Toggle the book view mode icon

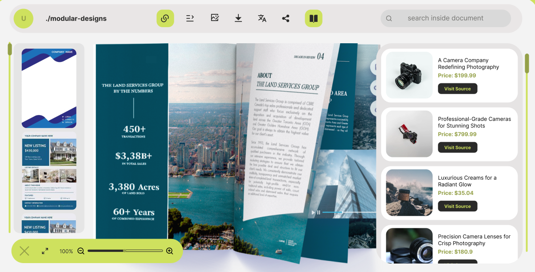pyautogui.click(x=314, y=18)
